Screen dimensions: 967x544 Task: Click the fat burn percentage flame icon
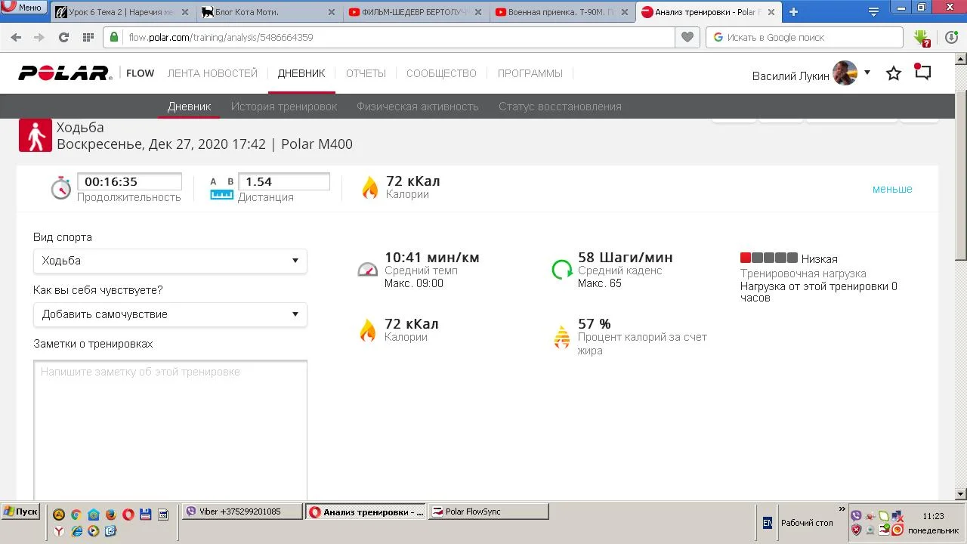[x=562, y=337]
